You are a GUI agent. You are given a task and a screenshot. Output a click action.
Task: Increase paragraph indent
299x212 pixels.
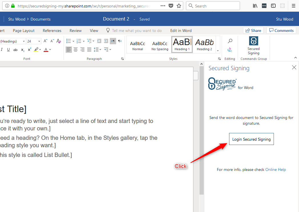click(106, 41)
